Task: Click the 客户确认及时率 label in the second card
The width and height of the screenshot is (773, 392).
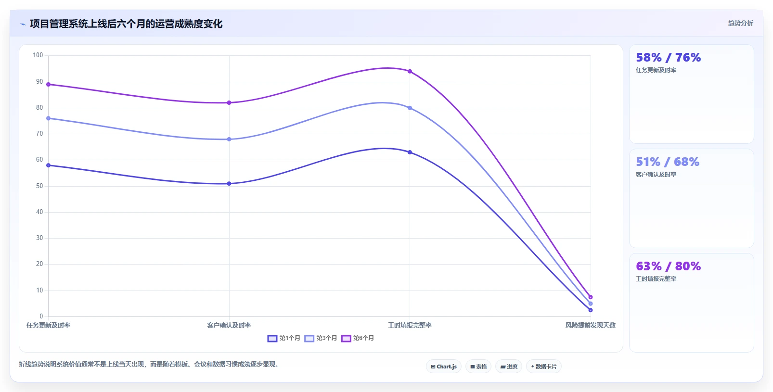Action: click(x=656, y=175)
